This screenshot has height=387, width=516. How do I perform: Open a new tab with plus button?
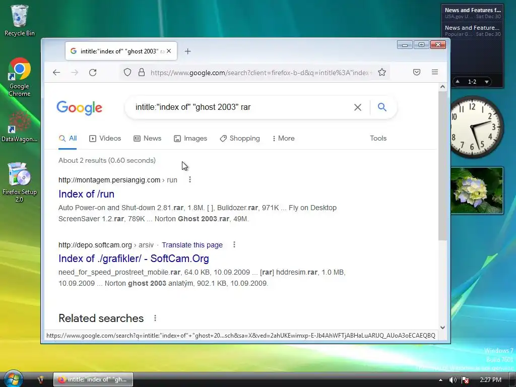coord(187,51)
